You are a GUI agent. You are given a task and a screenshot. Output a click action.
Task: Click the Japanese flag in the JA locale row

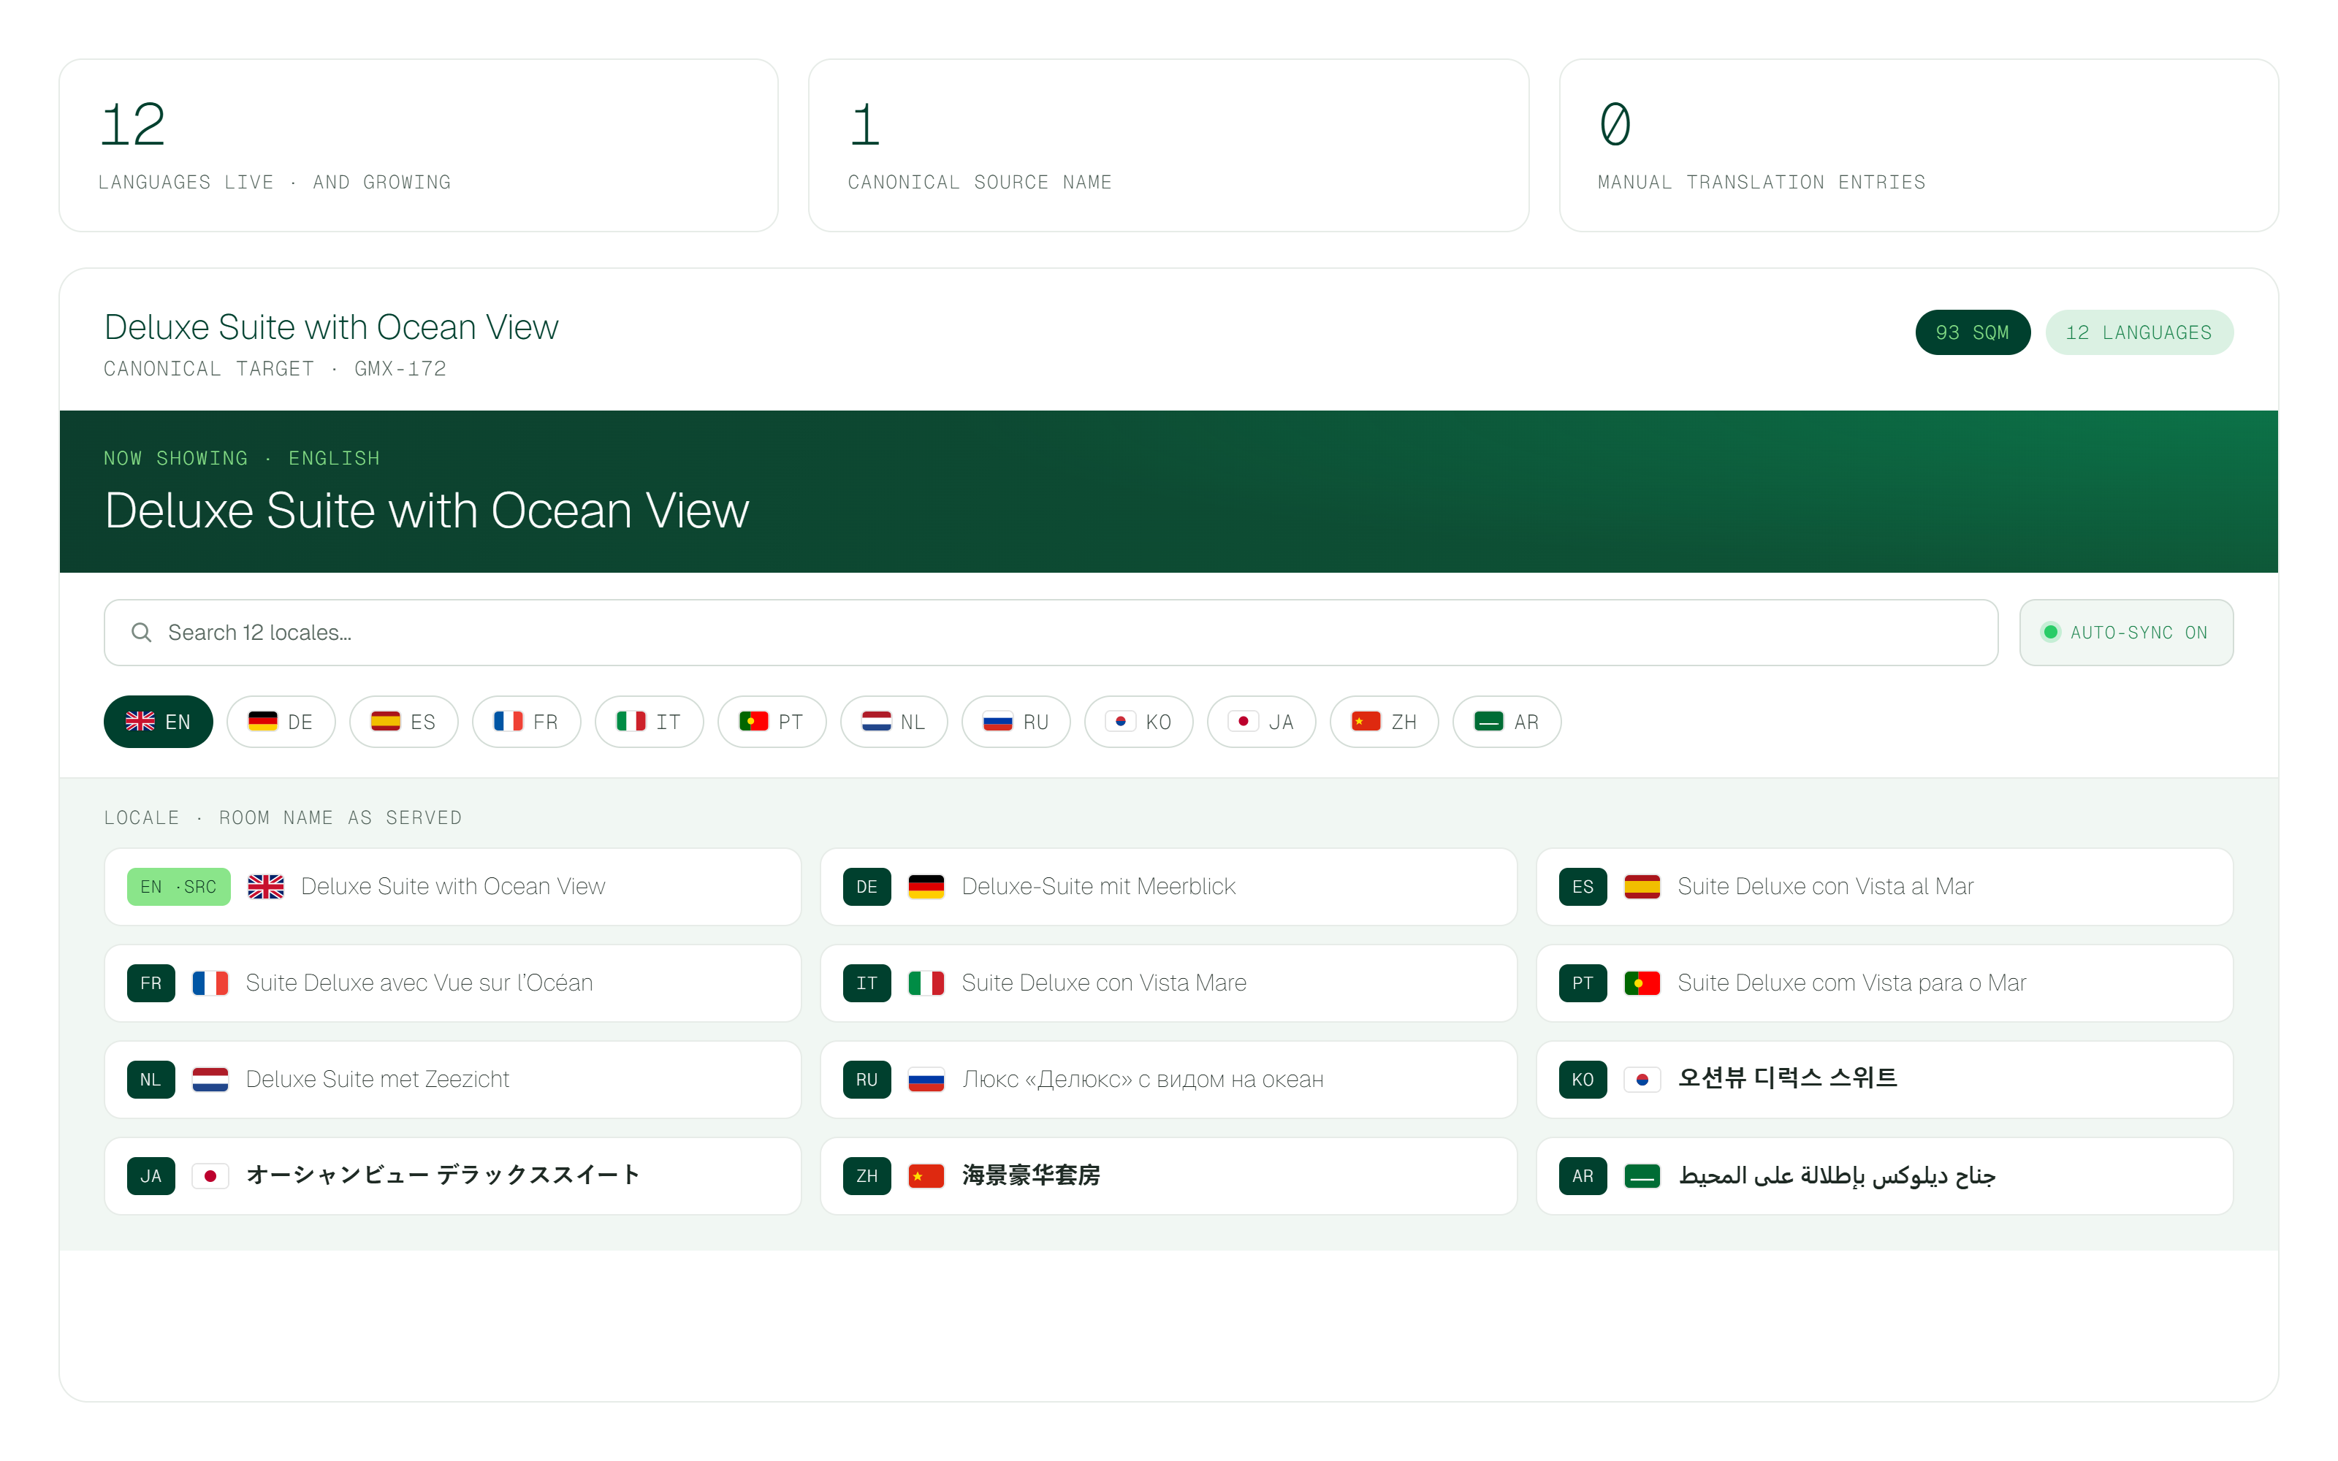coord(210,1176)
